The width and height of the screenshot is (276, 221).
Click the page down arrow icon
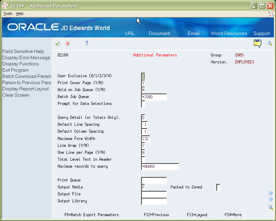pyautogui.click(x=271, y=199)
